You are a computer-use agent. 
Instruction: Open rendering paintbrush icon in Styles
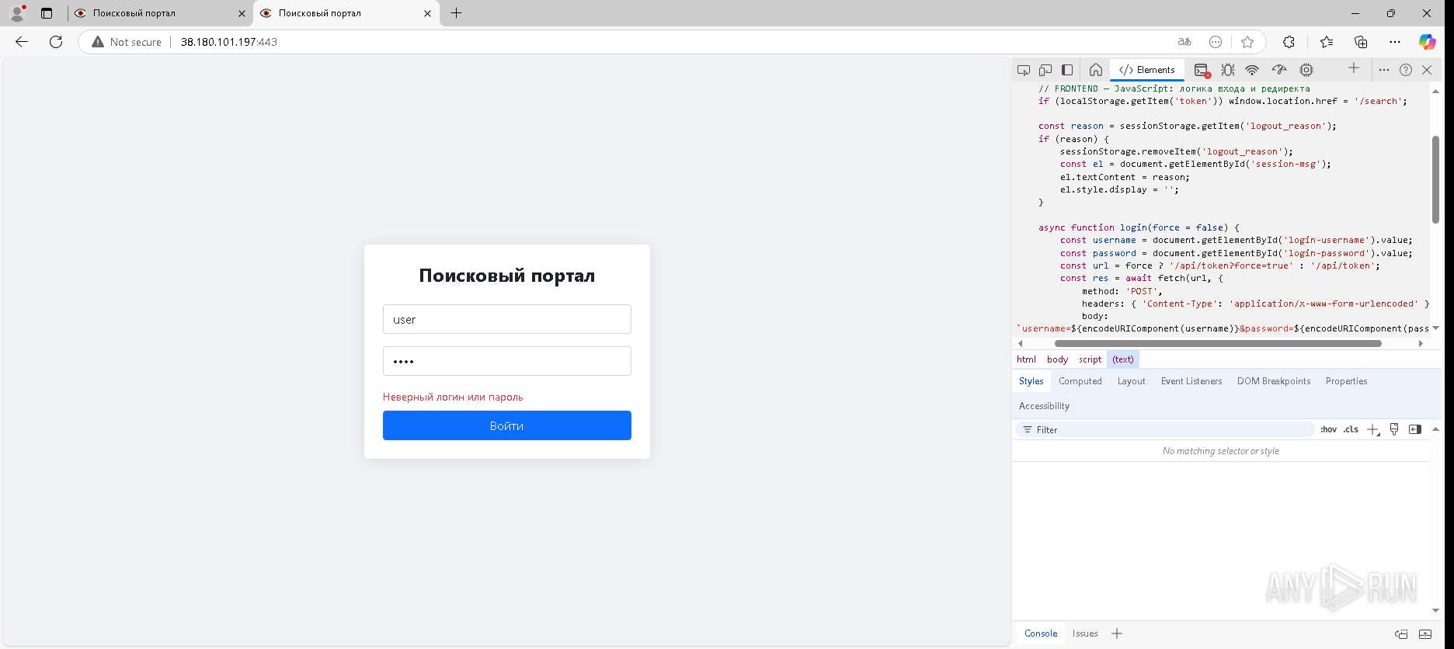coord(1394,429)
